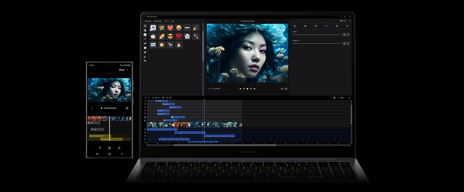464x192 pixels.
Task: Open the My media tab
Action: pyautogui.click(x=148, y=21)
